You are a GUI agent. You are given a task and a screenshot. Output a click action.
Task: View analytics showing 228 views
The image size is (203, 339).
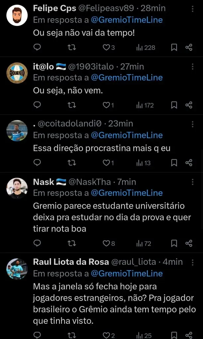(146, 47)
